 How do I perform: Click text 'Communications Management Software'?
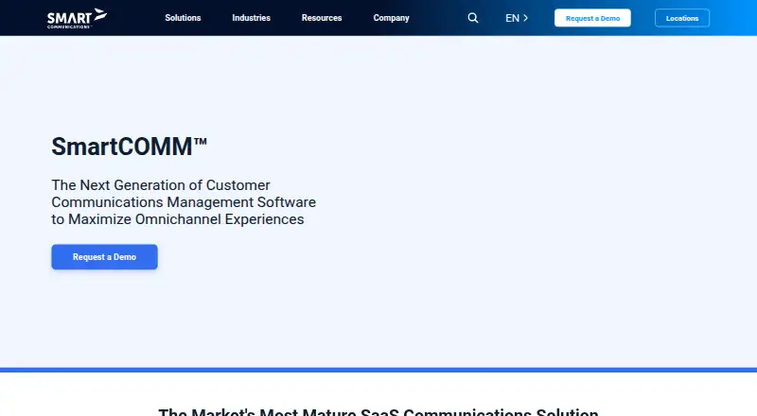tap(184, 202)
